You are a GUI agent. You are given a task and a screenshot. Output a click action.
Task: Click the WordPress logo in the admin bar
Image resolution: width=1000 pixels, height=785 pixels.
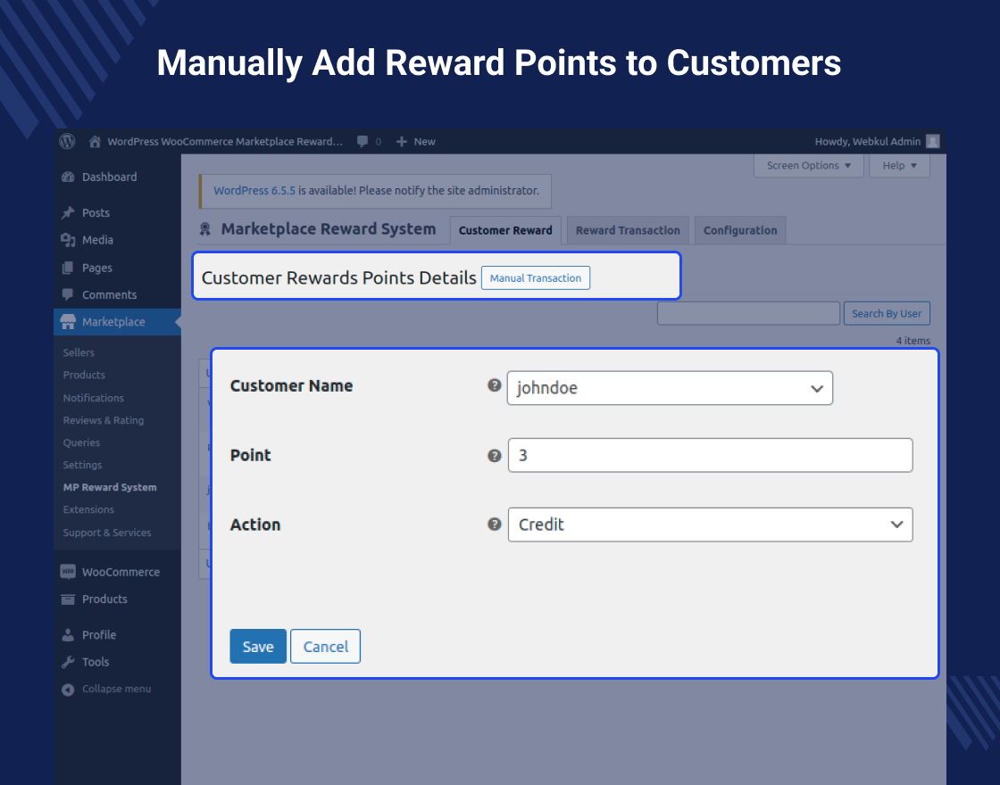67,141
